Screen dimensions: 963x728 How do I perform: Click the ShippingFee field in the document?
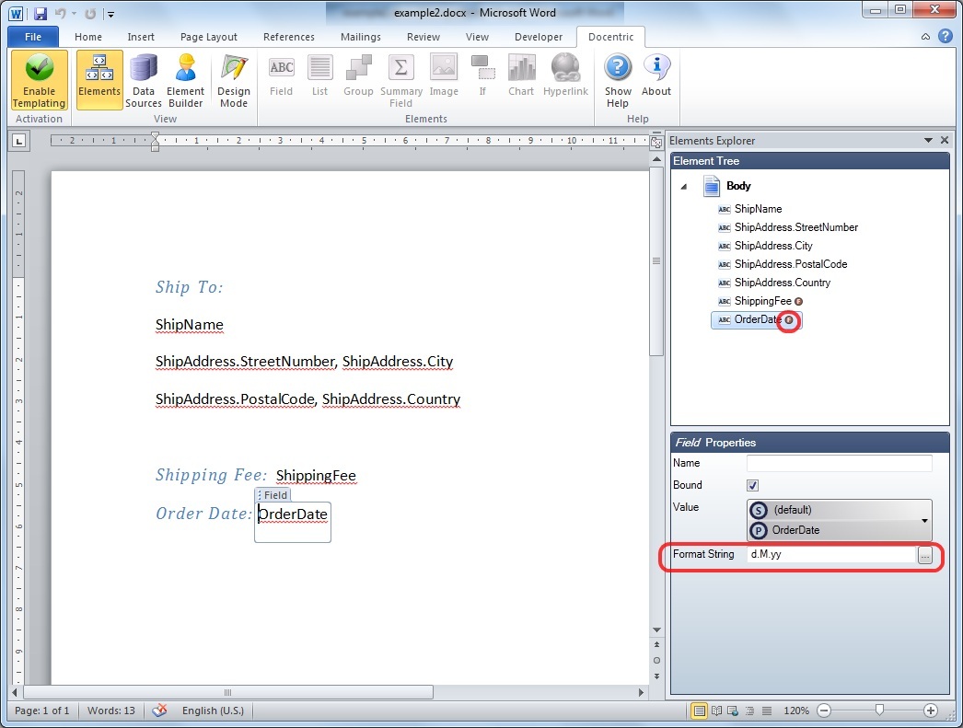[x=316, y=476]
